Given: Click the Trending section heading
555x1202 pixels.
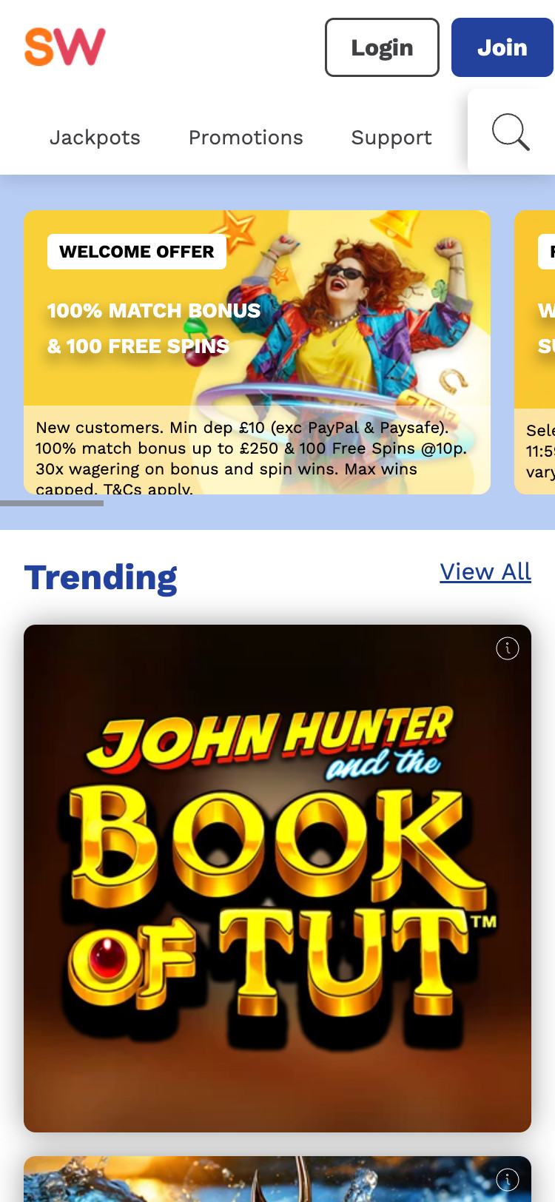Looking at the screenshot, I should pyautogui.click(x=101, y=577).
